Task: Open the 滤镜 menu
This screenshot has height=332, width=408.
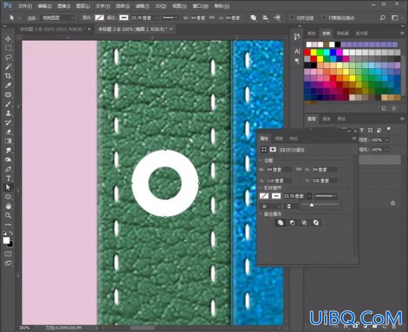Action: pos(142,6)
